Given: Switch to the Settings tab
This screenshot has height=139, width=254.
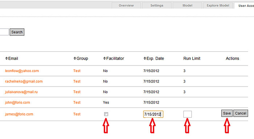Looking at the screenshot, I should [x=157, y=5].
